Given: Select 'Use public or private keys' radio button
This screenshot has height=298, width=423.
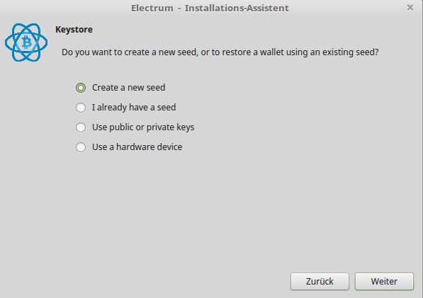Looking at the screenshot, I should (x=81, y=127).
